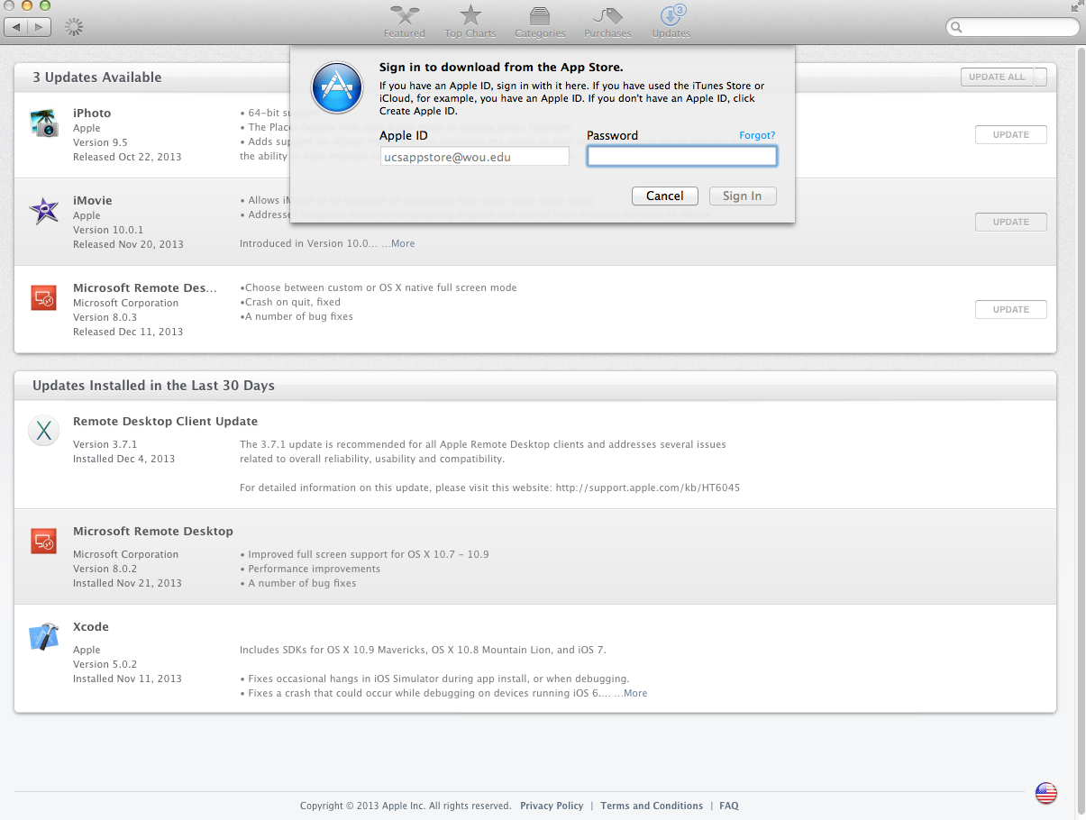Cancel the sign-in dialog
This screenshot has height=820, width=1086.
pos(665,196)
